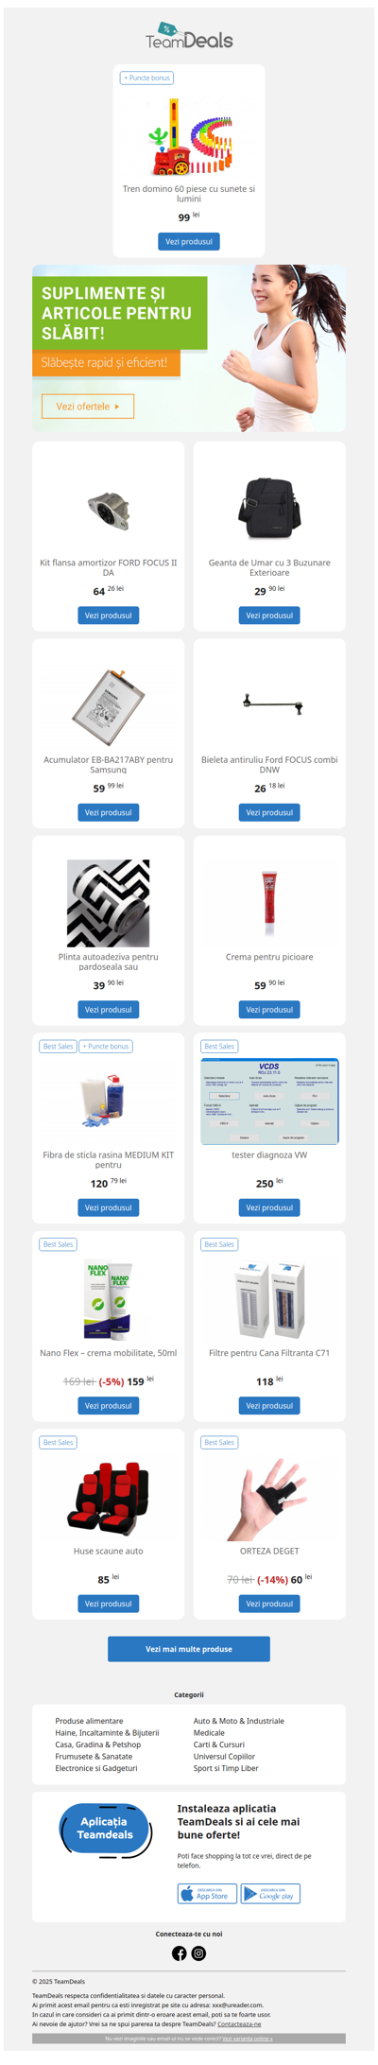Image resolution: width=378 pixels, height=2065 pixels.
Task: Open the Facebook icon link
Action: tap(179, 1952)
